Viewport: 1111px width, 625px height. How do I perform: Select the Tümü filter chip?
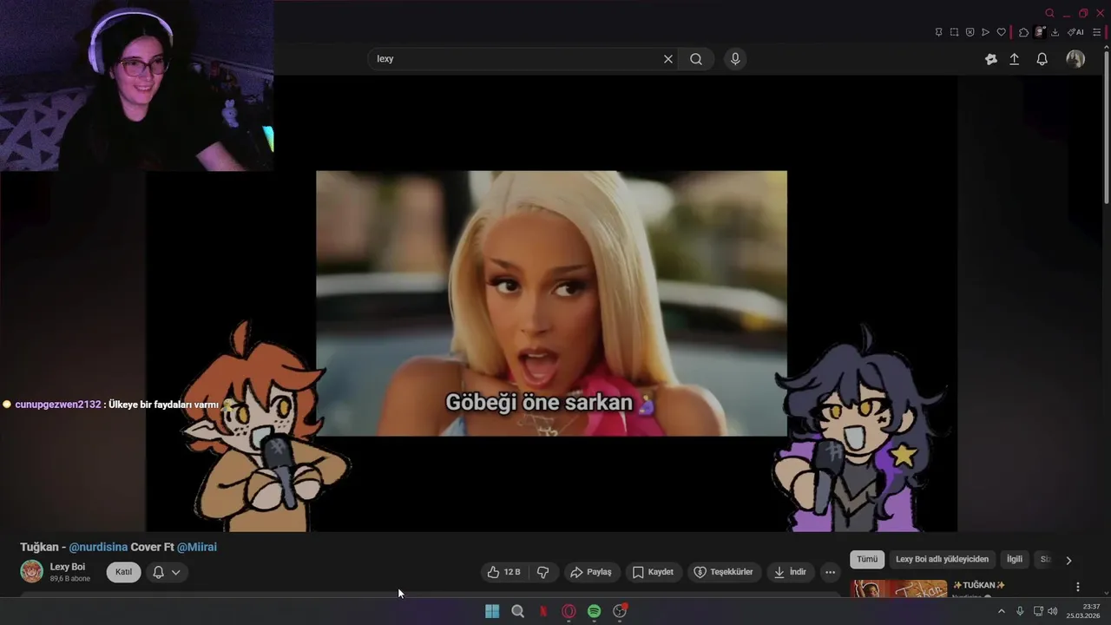867,559
